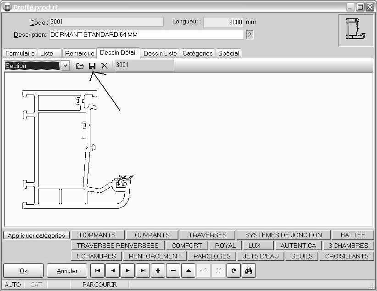Image resolution: width=377 pixels, height=291 pixels.
Task: Click the window title bar app icon
Action: [7, 7]
